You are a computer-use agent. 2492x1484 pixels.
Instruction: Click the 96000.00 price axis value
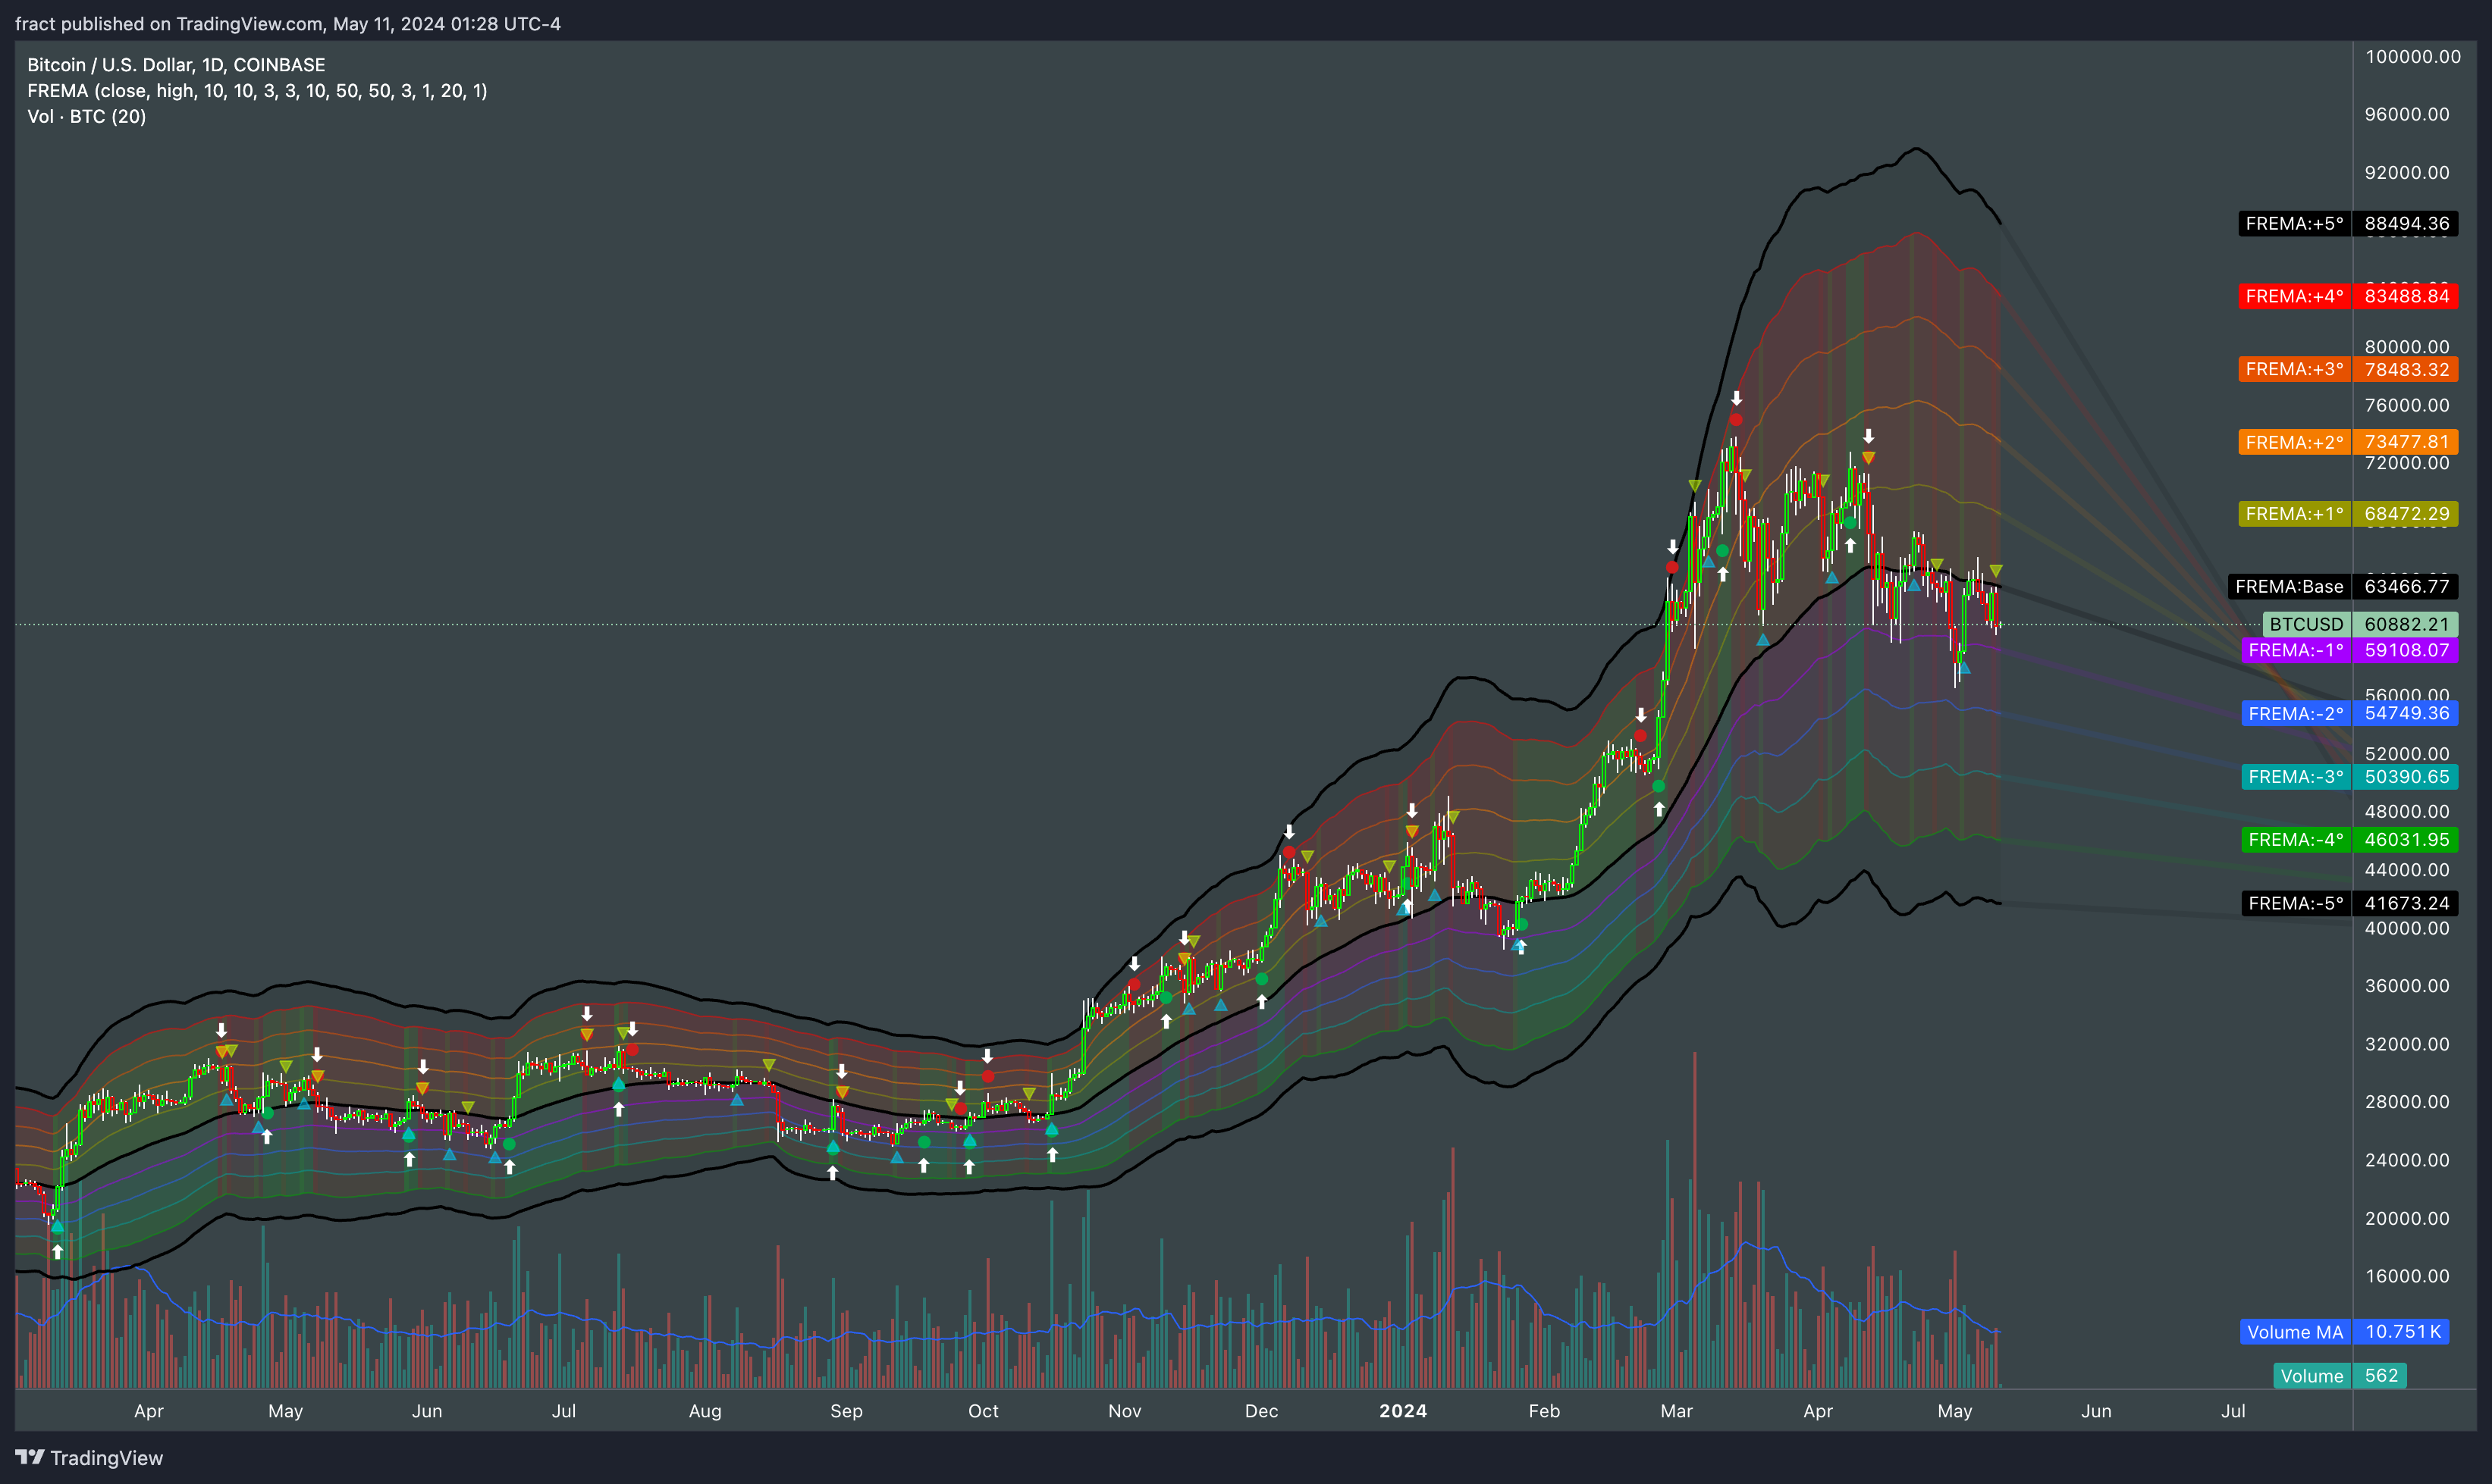tap(2407, 115)
